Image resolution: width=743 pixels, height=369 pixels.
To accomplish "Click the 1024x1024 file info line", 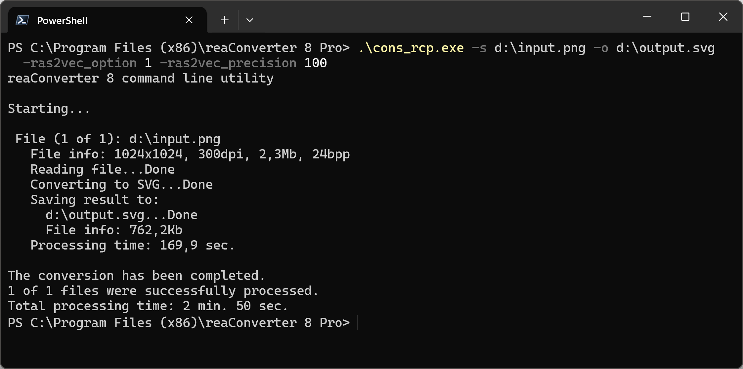I will tap(190, 154).
